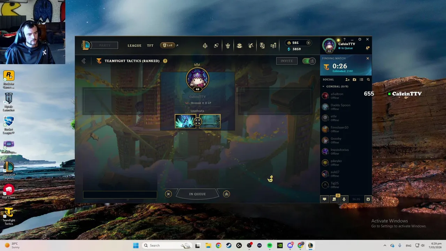Click the summoner avatar in lobby center
The height and width of the screenshot is (251, 446).
pos(198,79)
